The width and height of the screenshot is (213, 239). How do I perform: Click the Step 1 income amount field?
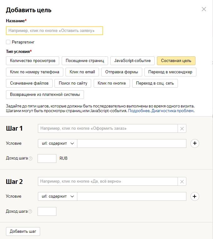pyautogui.click(x=47, y=158)
